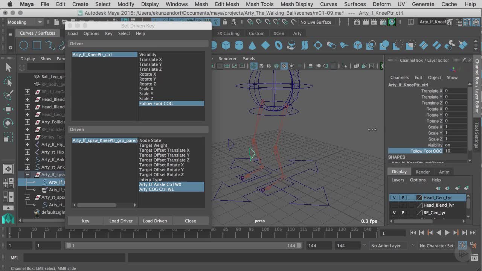This screenshot has height=271, width=482.
Task: Switch to the Anim layer tab
Action: pyautogui.click(x=444, y=172)
